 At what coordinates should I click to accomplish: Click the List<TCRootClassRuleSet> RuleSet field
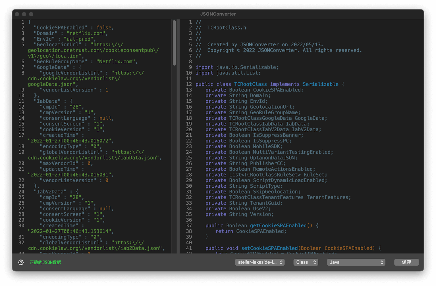tap(266, 175)
